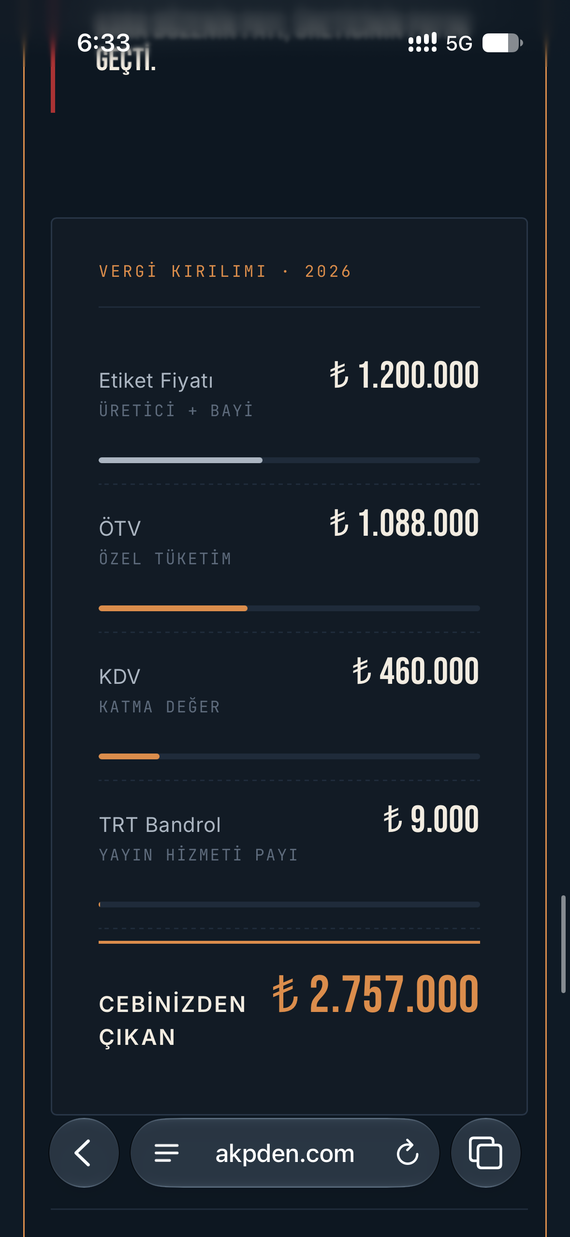Tap the browser back arrow button
This screenshot has width=570, height=1237.
pos(84,1153)
